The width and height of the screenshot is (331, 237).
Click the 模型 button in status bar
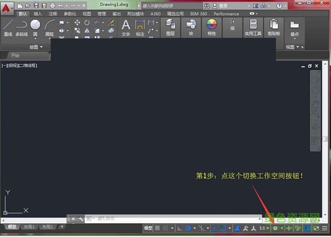[x=148, y=228]
